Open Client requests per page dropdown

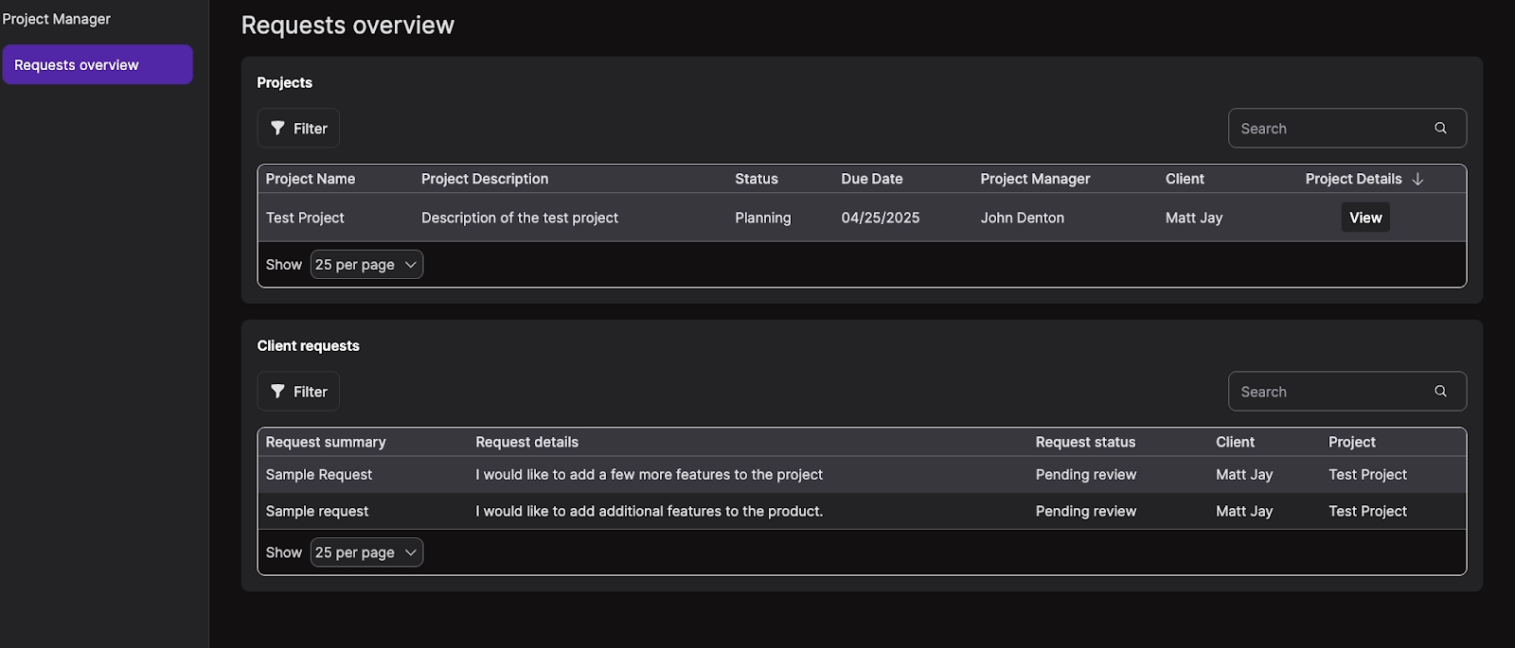[366, 552]
